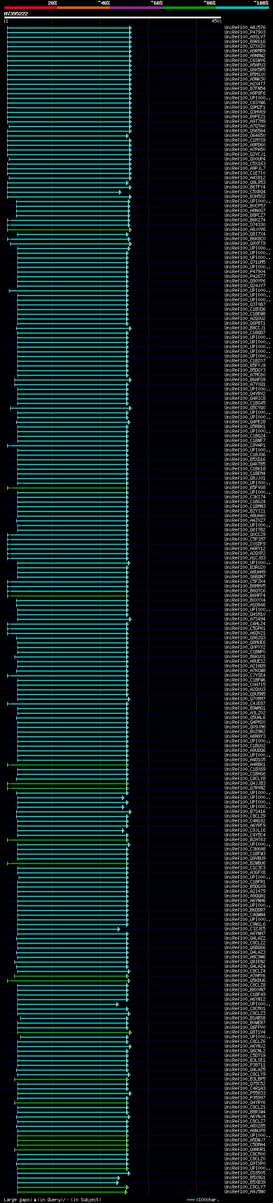The image size is (273, 1203).
Task: Select hit label UniRef100_C5PIM7
Action: pyautogui.click(x=245, y=539)
